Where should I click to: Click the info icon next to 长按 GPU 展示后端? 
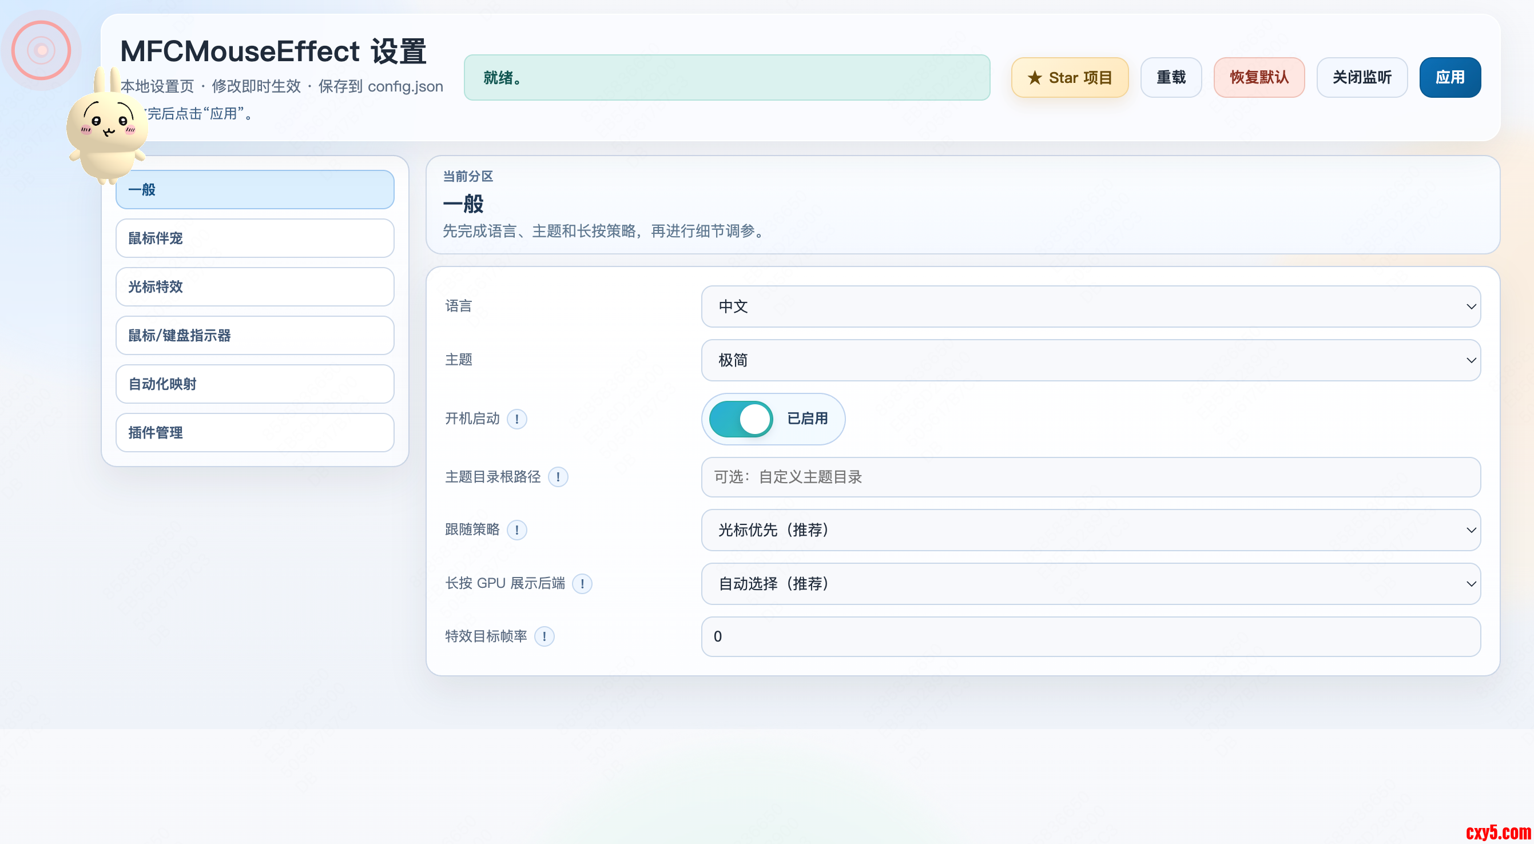[582, 583]
